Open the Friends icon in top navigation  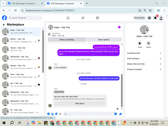click(83, 18)
